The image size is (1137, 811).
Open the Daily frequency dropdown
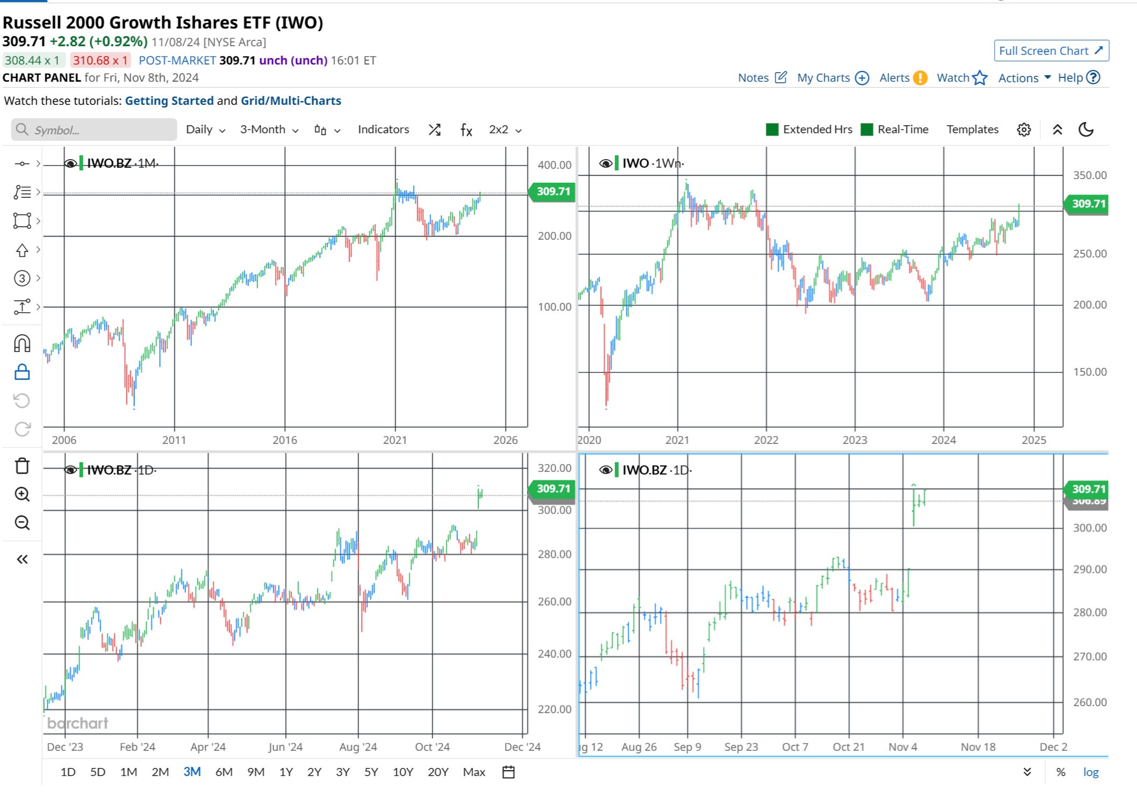(x=205, y=130)
